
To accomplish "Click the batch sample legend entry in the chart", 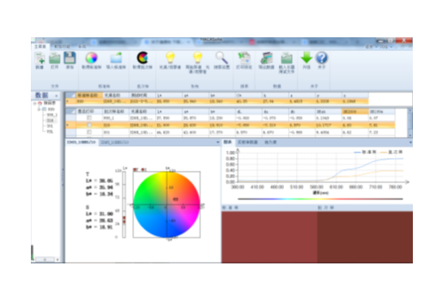I will pyautogui.click(x=391, y=152).
